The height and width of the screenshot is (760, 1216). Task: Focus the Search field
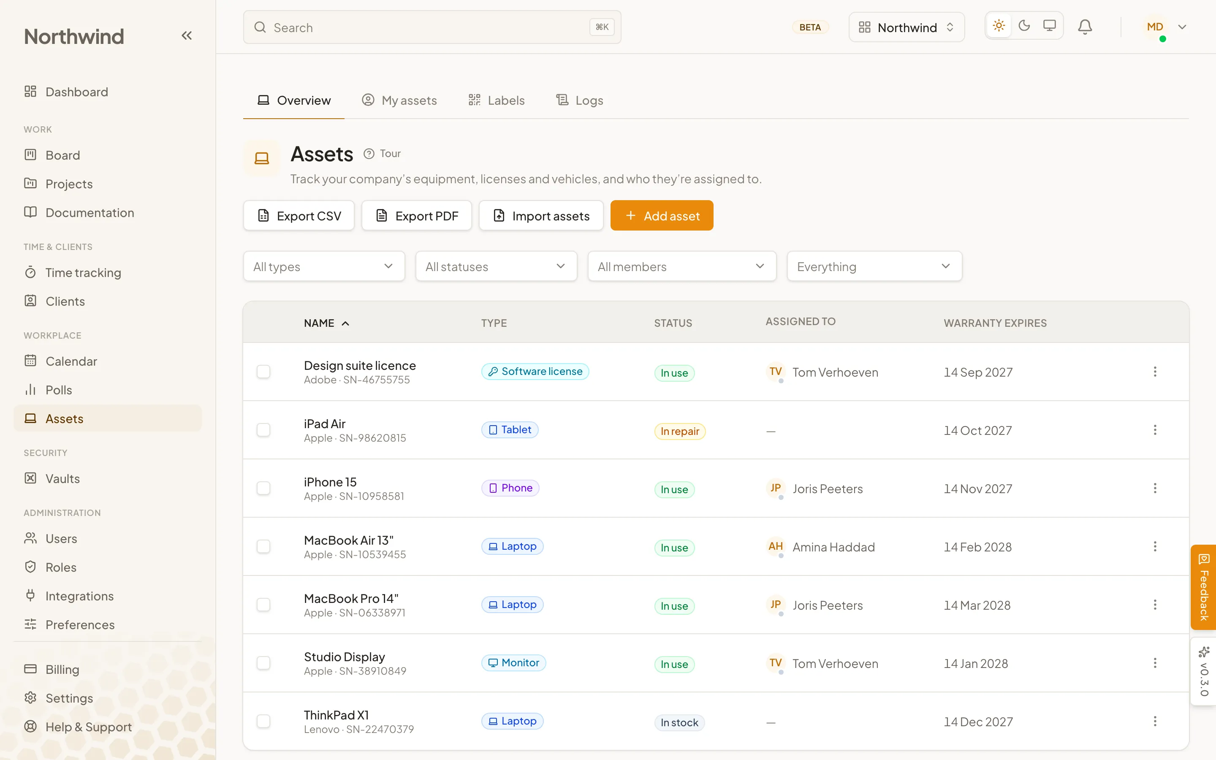point(432,27)
